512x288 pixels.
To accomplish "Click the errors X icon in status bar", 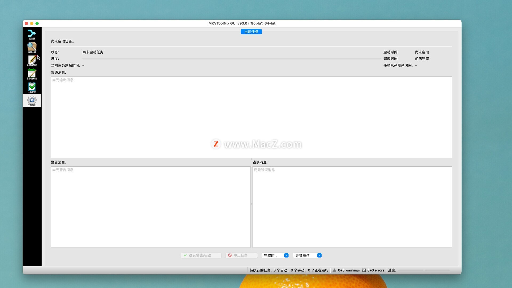I will 364,270.
